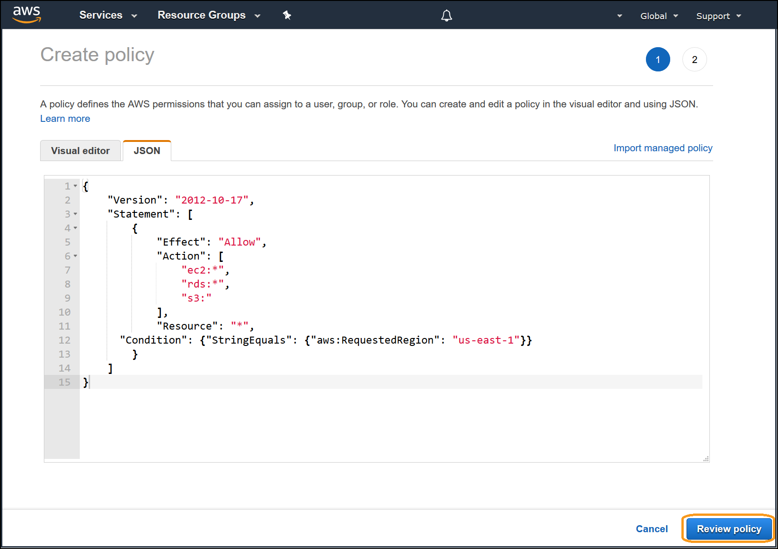This screenshot has height=549, width=778.
Task: Collapse the Statement fold at line 3
Action: (x=75, y=214)
